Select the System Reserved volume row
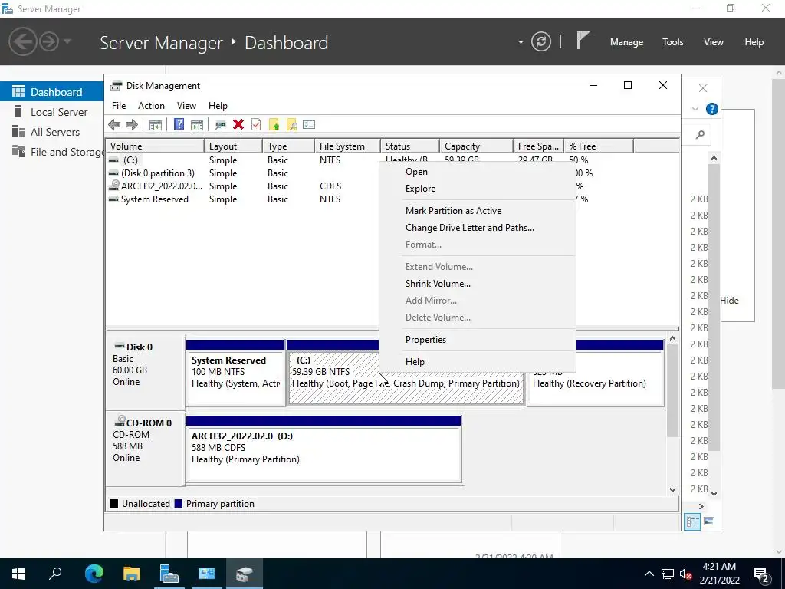Viewport: 785px width, 589px height. point(243,199)
